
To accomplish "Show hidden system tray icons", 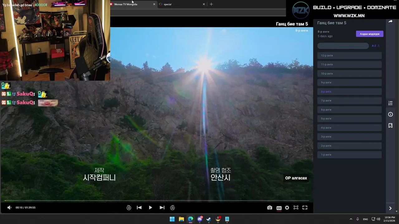I will pos(351,219).
